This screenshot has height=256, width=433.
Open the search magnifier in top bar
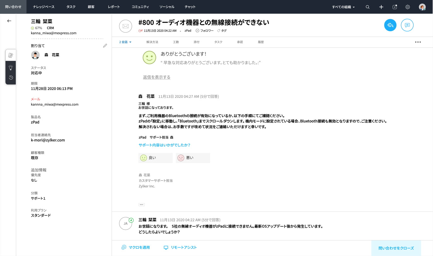click(367, 7)
